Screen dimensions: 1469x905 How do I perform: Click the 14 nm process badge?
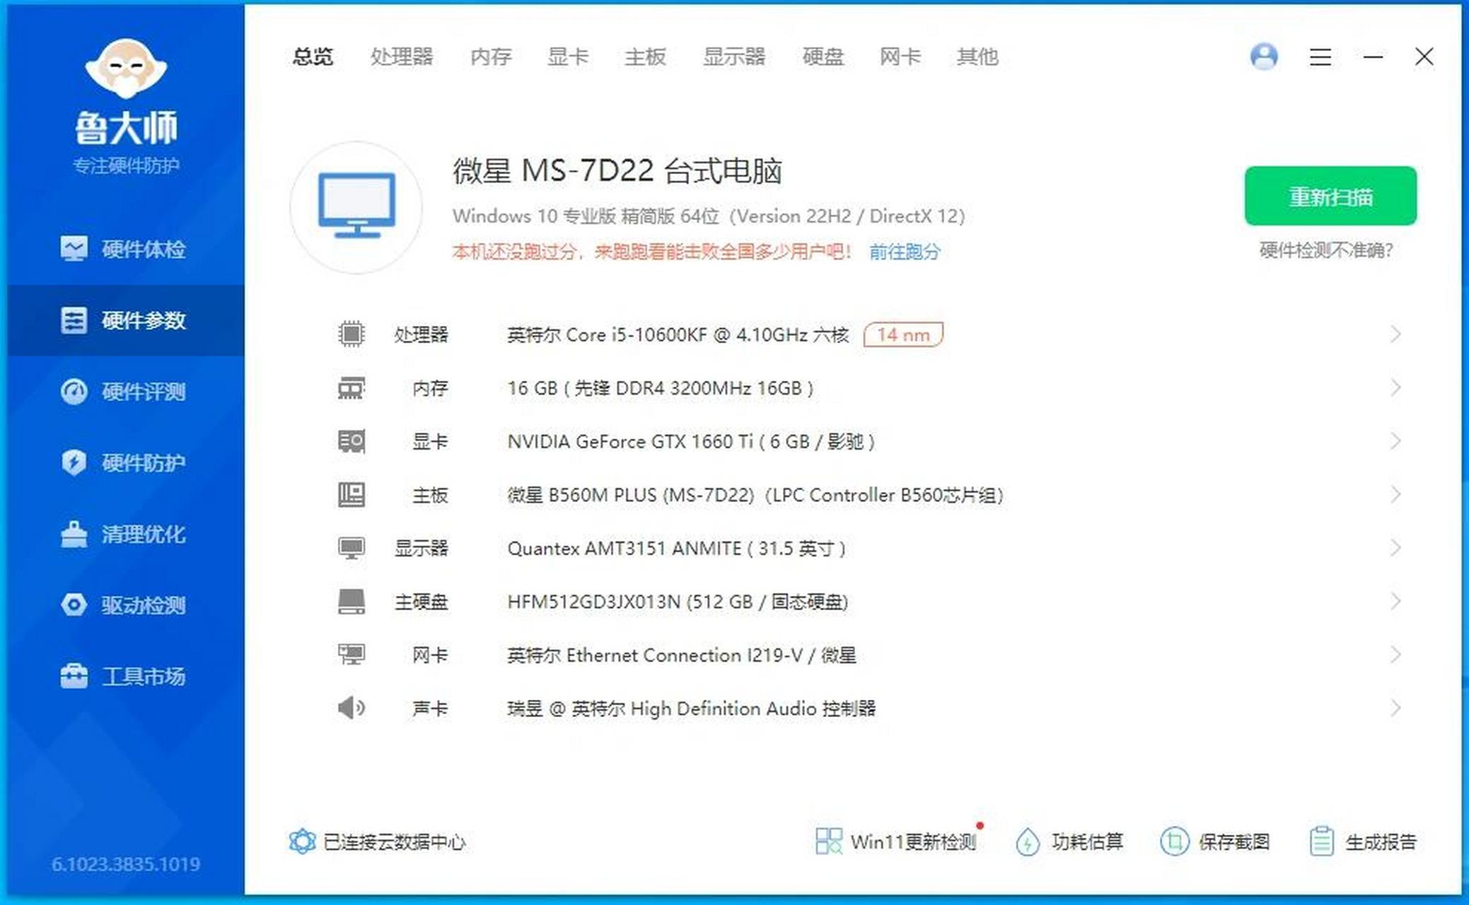click(x=903, y=334)
